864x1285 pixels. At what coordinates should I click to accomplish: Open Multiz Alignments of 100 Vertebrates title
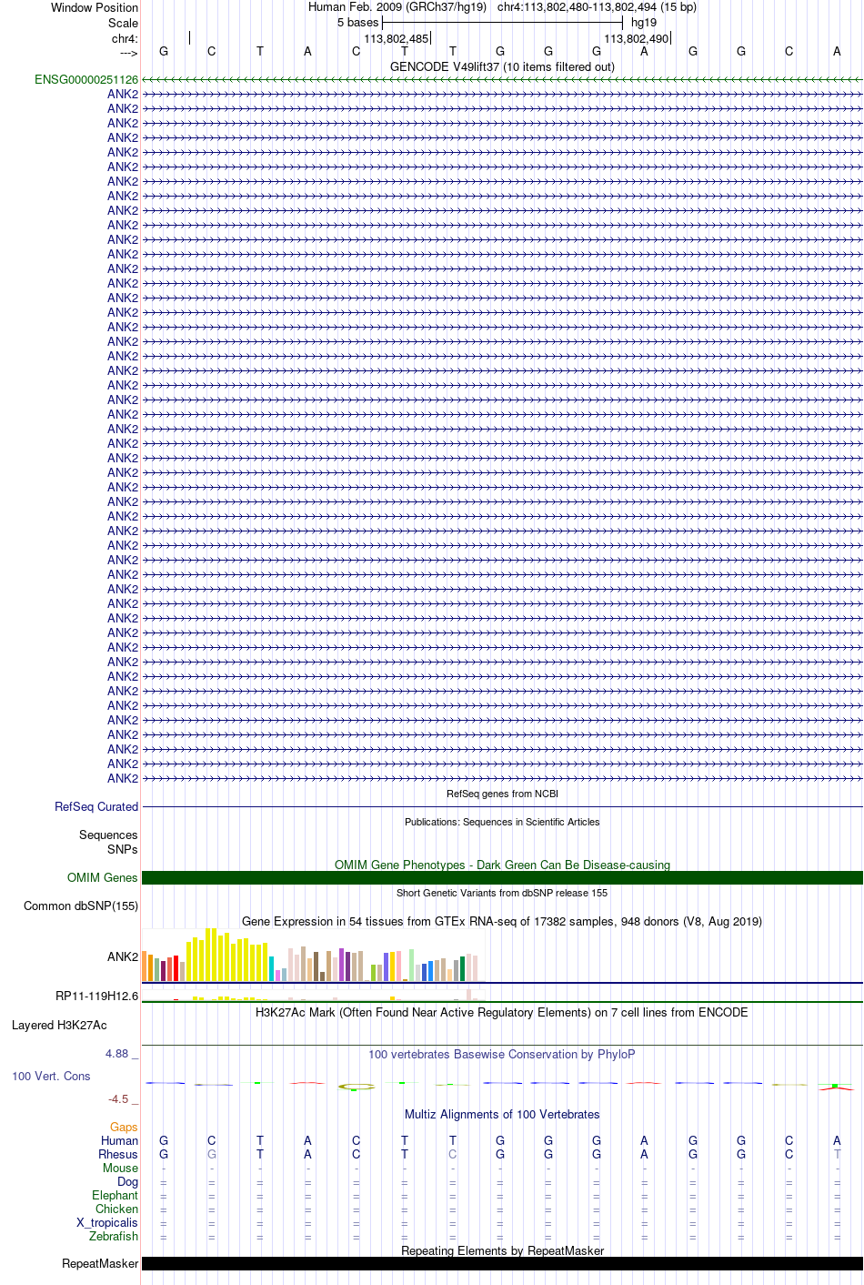[x=502, y=1114]
